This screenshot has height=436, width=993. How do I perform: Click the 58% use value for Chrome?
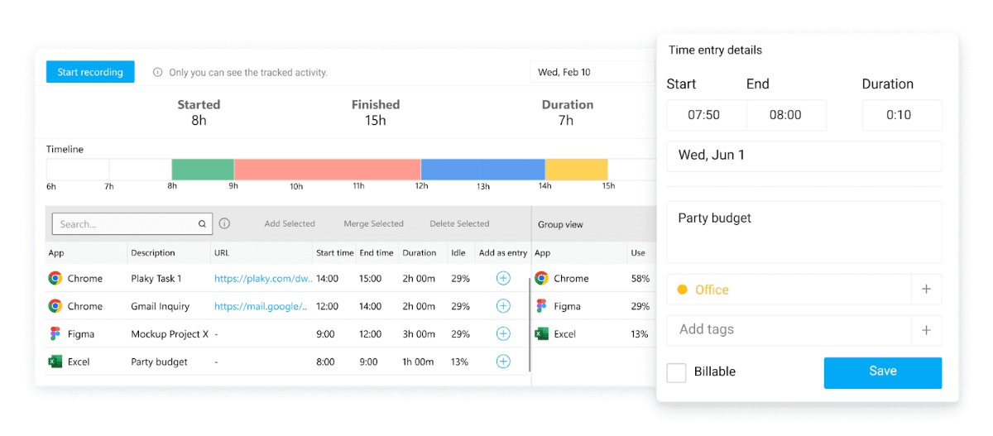(x=640, y=279)
